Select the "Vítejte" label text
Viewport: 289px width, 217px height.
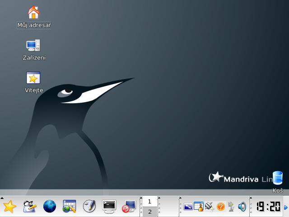34,90
